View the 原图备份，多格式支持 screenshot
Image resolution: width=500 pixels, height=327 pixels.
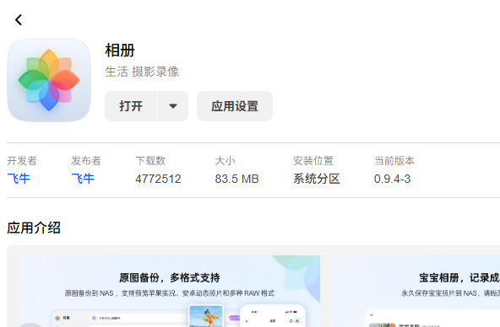click(x=170, y=291)
